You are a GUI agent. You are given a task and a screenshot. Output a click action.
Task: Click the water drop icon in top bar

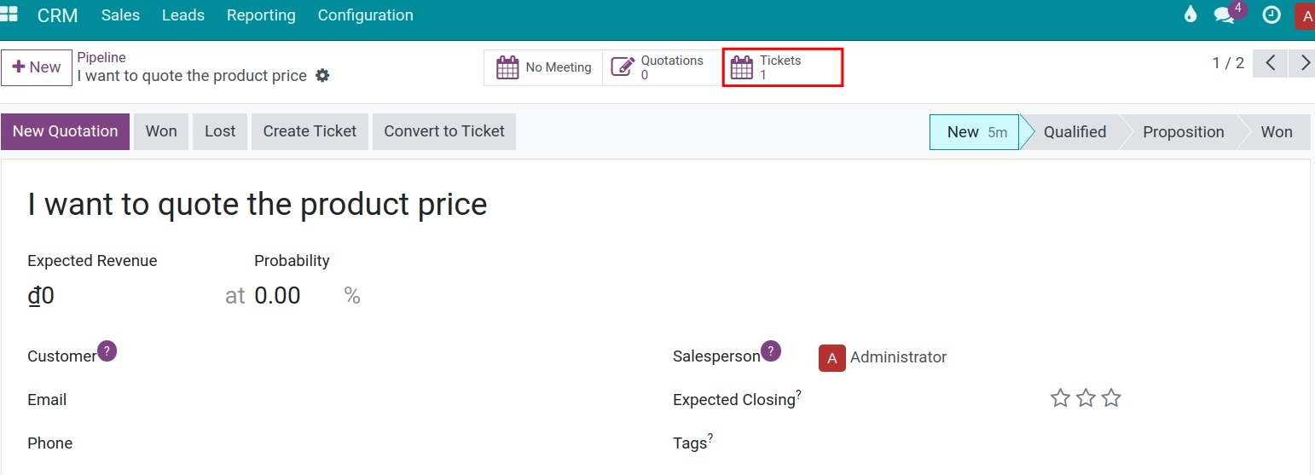point(1190,14)
